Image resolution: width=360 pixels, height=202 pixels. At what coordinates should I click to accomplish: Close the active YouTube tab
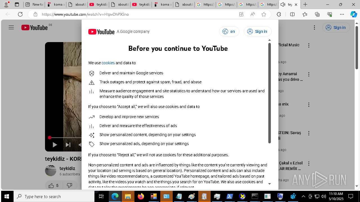296,4
